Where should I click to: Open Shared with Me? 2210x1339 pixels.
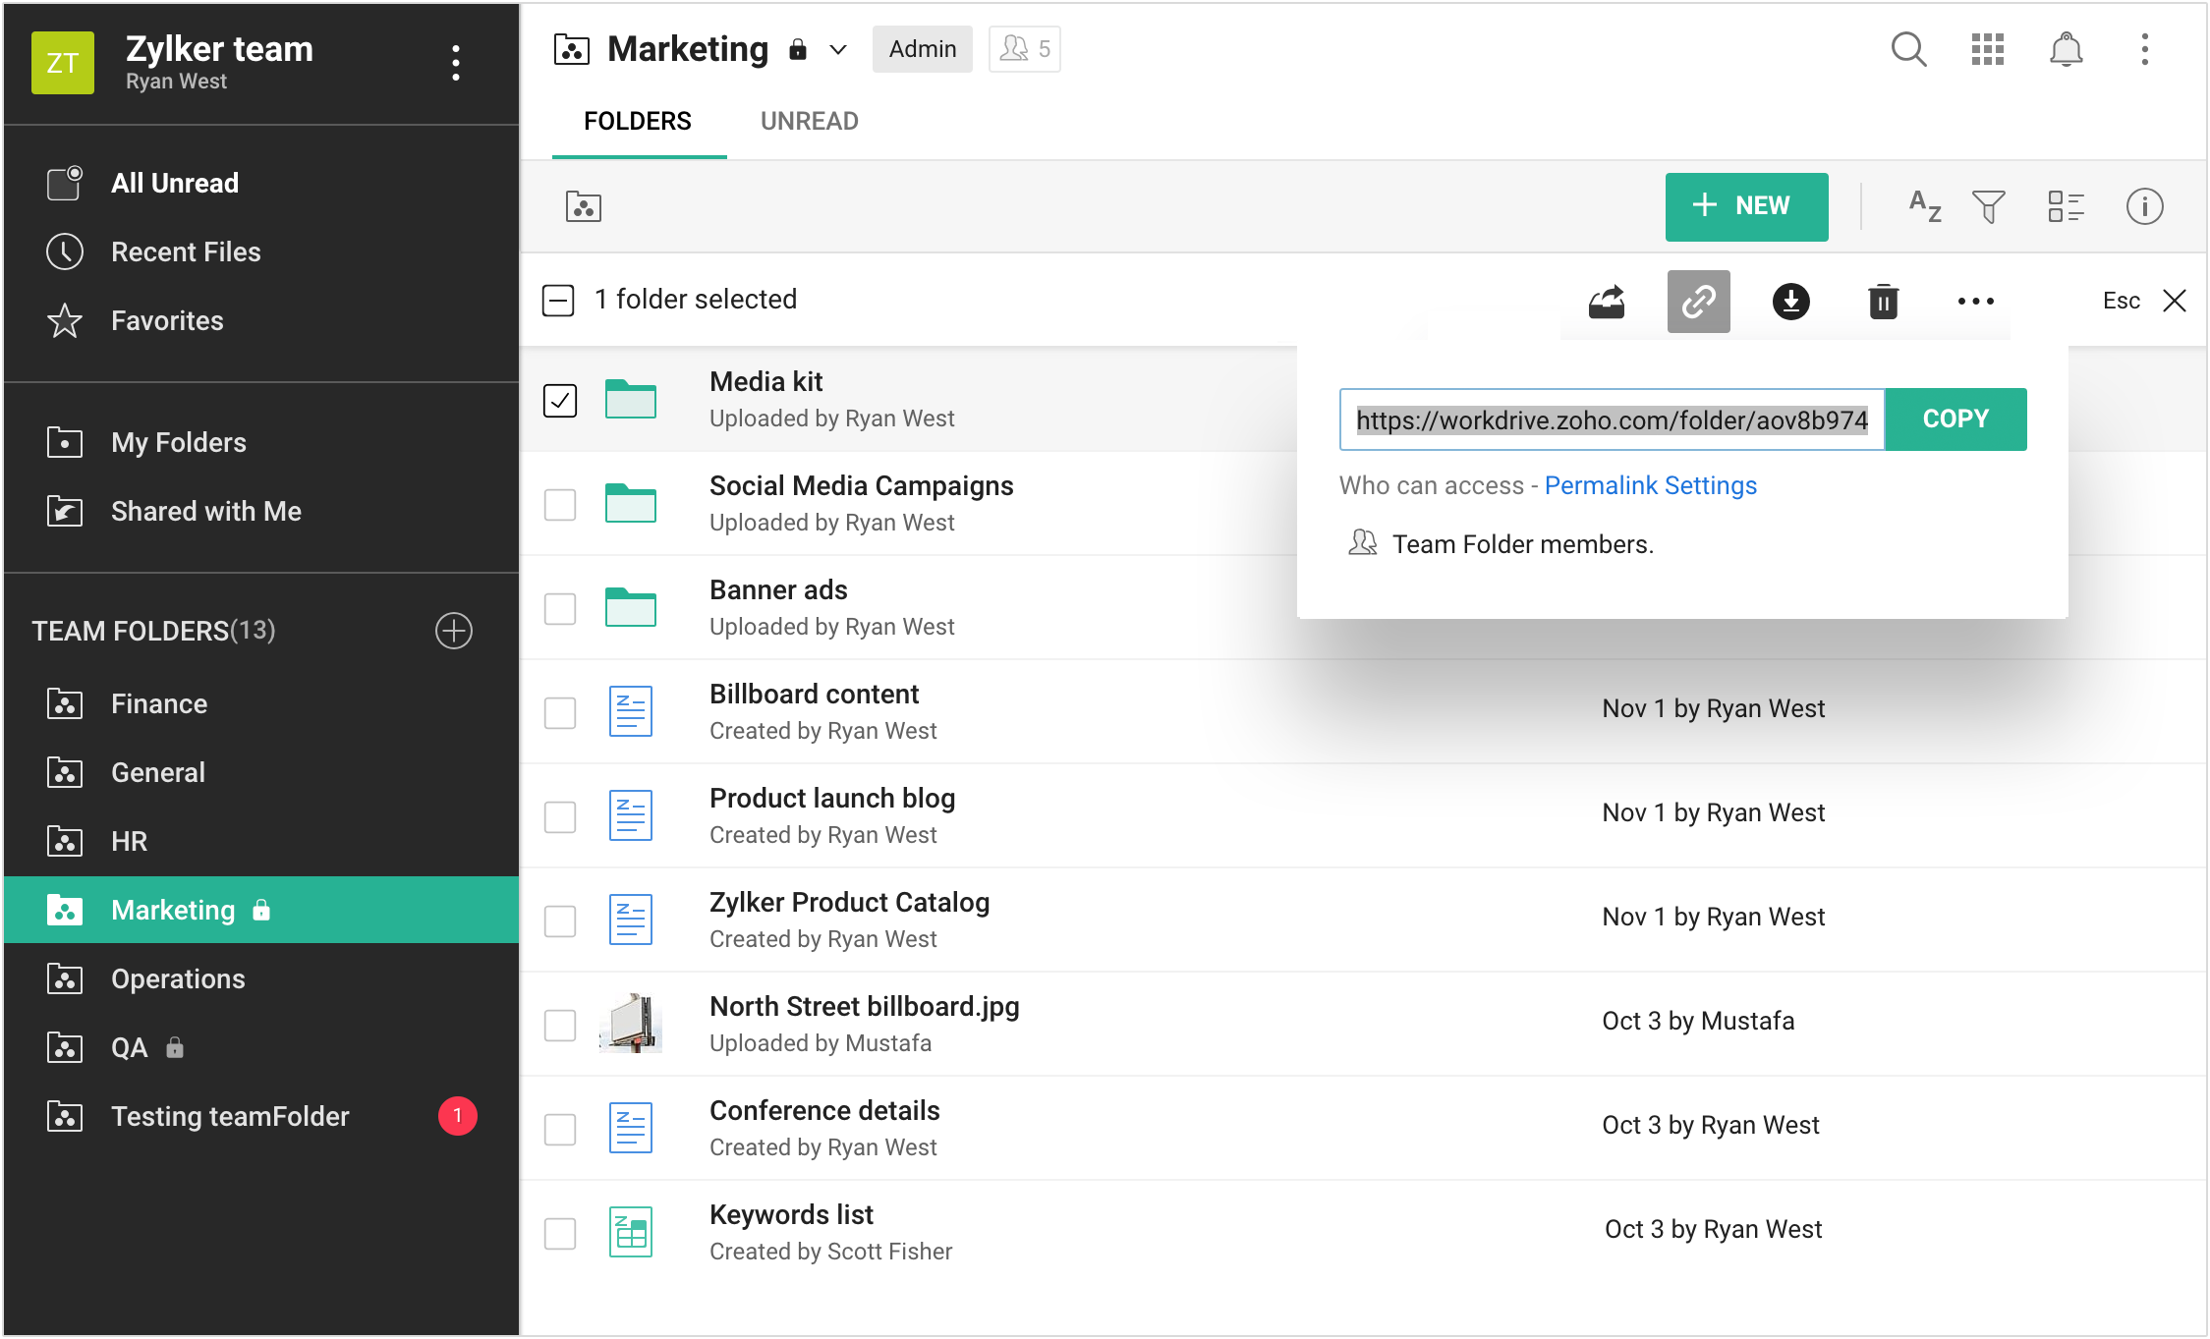tap(261, 511)
